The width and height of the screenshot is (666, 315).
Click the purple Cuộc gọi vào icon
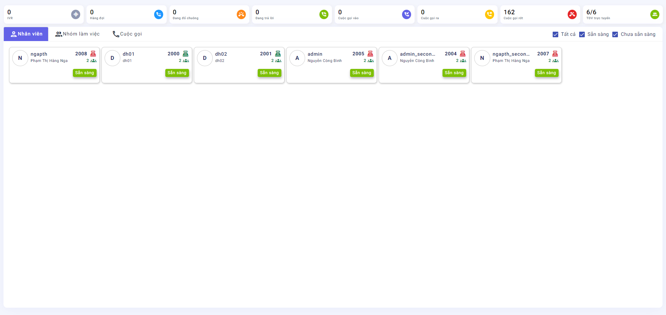click(407, 14)
